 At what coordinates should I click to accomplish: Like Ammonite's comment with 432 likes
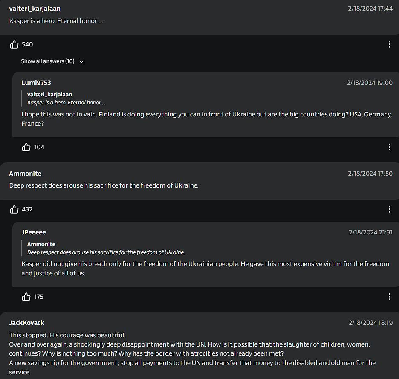pos(14,209)
